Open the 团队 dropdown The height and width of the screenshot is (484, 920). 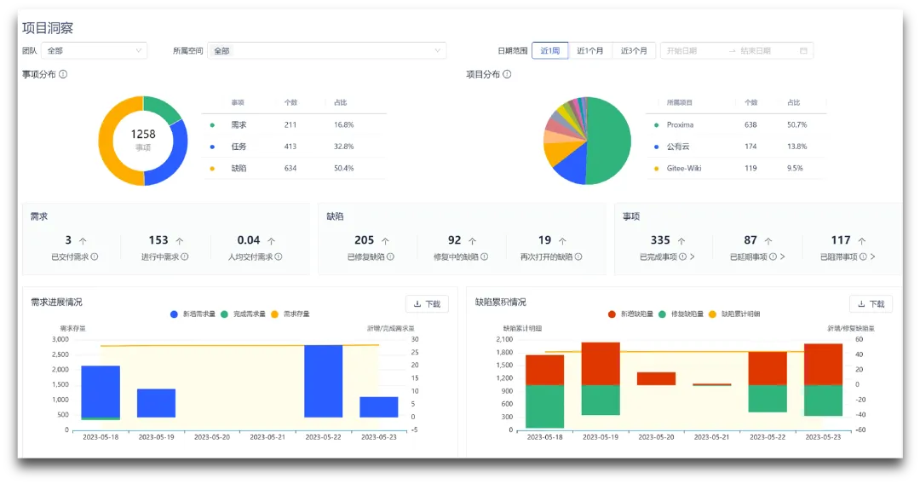[95, 51]
